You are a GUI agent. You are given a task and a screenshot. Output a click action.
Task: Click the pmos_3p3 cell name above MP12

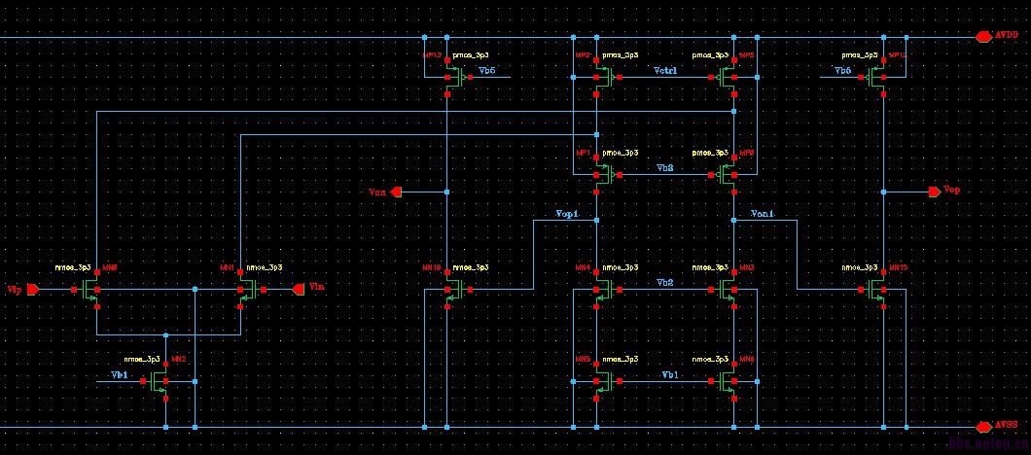(860, 55)
